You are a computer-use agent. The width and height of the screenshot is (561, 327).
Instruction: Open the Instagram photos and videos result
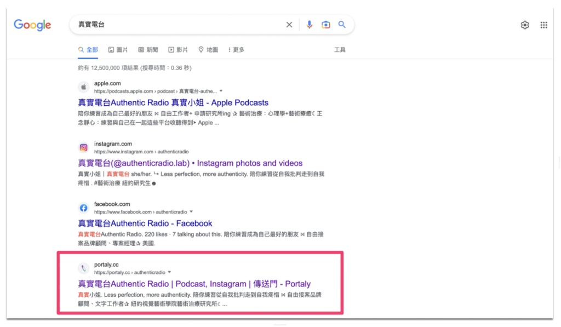tap(190, 163)
